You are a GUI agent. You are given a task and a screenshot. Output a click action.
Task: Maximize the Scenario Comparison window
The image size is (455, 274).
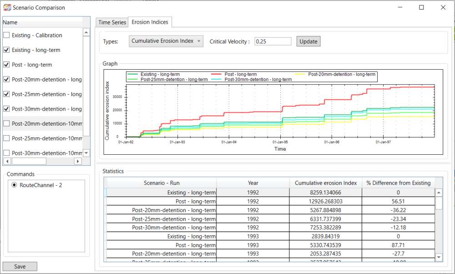421,7
